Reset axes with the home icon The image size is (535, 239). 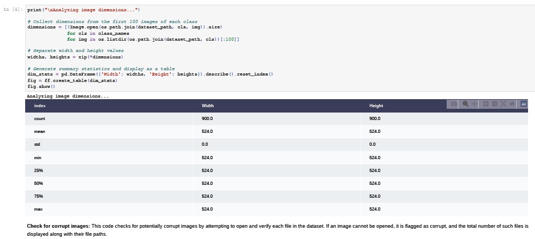click(512, 104)
